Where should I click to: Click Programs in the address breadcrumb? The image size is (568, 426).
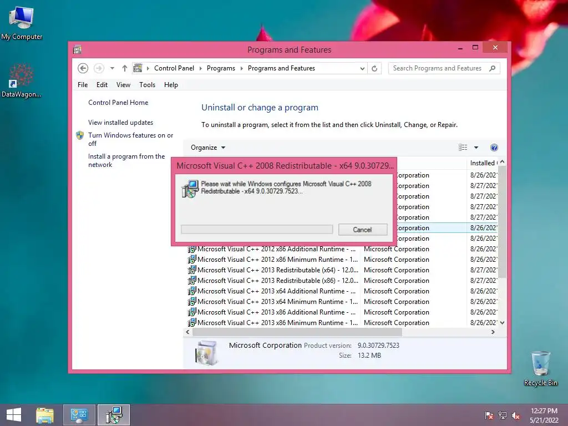pyautogui.click(x=221, y=68)
